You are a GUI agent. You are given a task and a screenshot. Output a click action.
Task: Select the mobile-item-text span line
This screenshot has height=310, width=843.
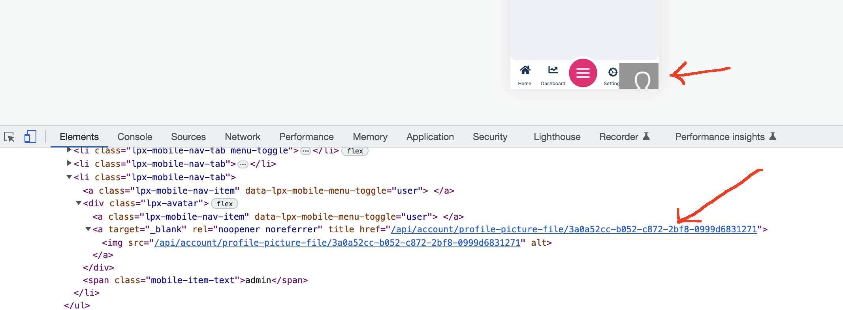click(x=195, y=280)
